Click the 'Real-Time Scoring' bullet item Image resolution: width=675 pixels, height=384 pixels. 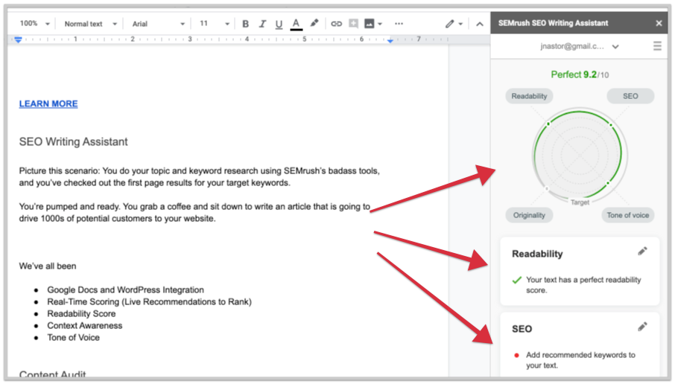point(149,302)
